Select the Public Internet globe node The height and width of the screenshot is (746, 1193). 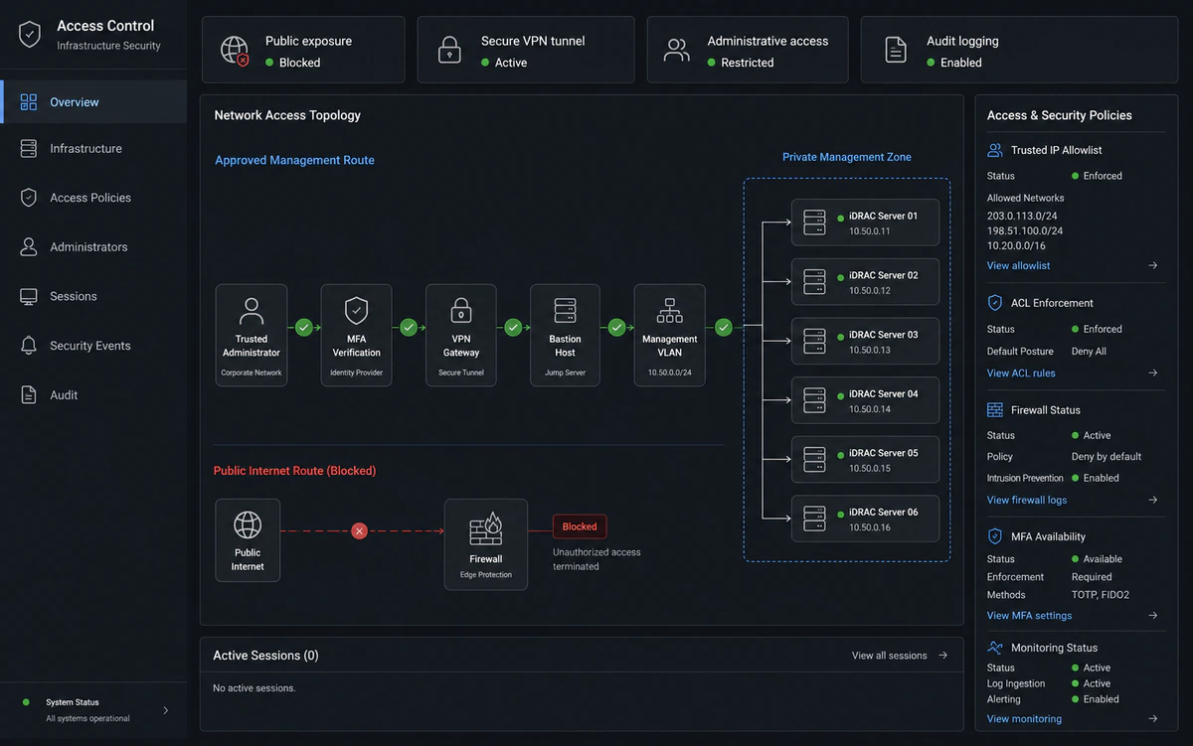pos(248,540)
